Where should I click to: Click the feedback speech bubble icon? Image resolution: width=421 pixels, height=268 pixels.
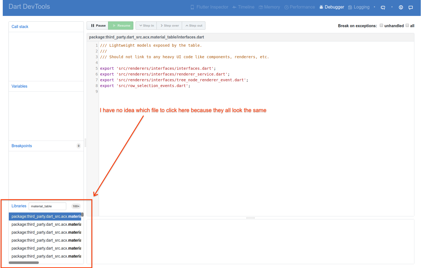coord(411,7)
